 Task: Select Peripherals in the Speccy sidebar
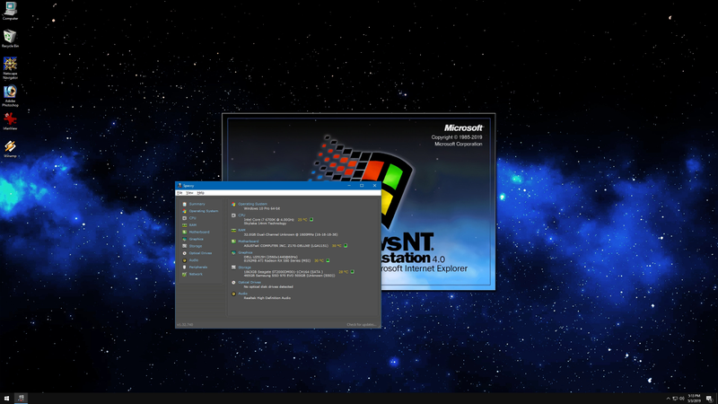click(198, 267)
